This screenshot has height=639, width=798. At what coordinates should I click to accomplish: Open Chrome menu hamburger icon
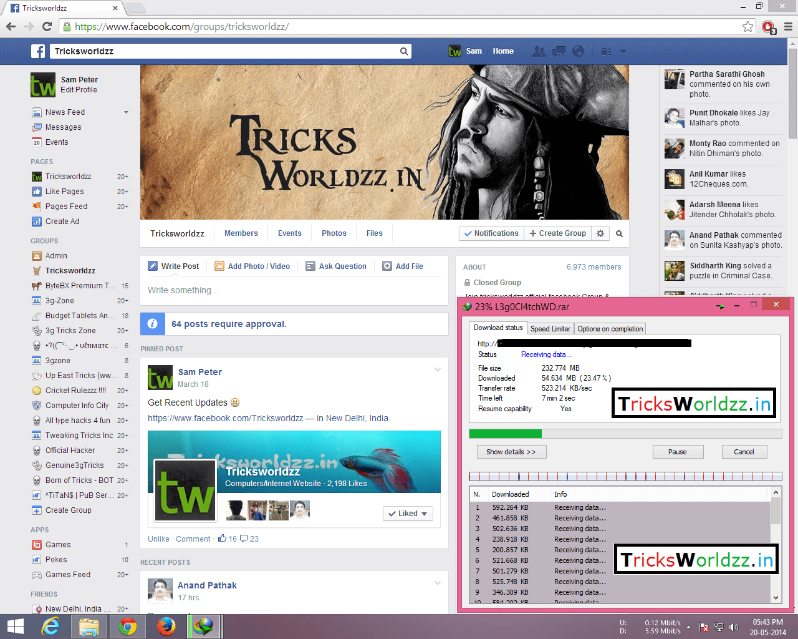pos(788,26)
